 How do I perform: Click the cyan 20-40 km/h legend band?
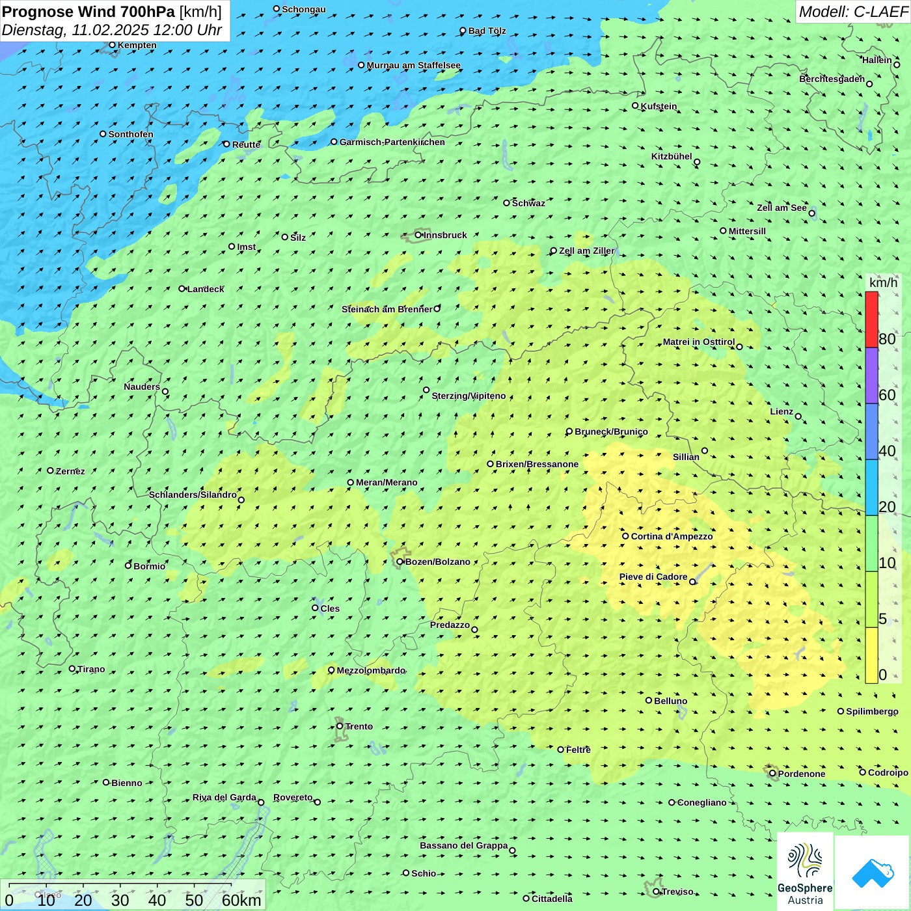point(871,487)
